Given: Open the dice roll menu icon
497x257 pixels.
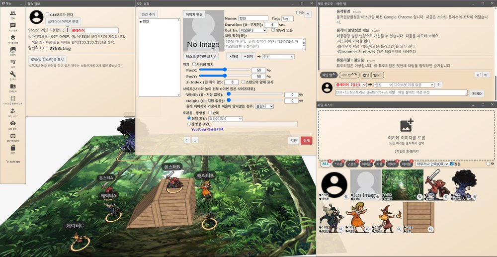Looking at the screenshot, I should tap(13, 98).
